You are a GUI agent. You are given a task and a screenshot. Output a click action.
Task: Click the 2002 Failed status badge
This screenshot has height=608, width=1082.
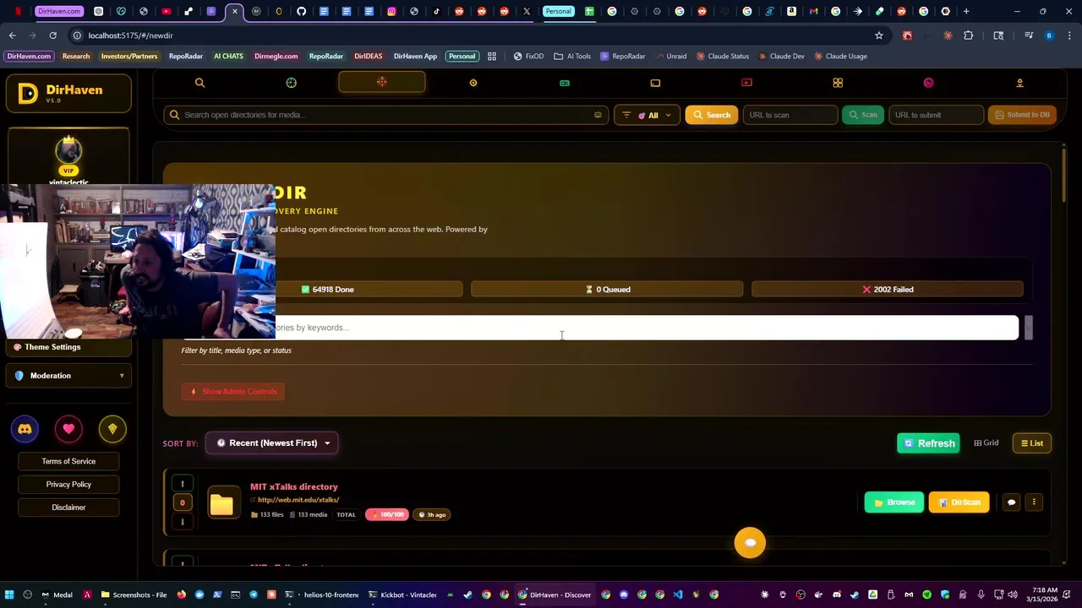point(887,290)
